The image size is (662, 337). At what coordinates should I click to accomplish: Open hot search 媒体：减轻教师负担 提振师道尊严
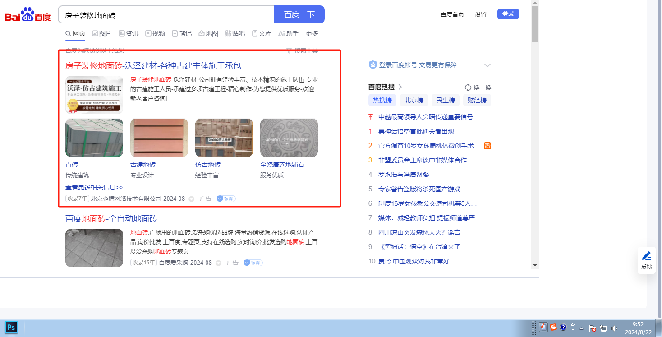427,218
